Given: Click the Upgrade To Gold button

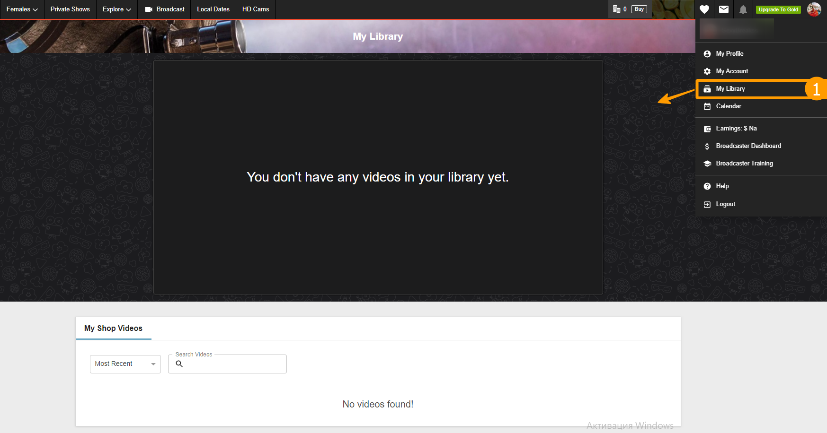Looking at the screenshot, I should click(778, 9).
